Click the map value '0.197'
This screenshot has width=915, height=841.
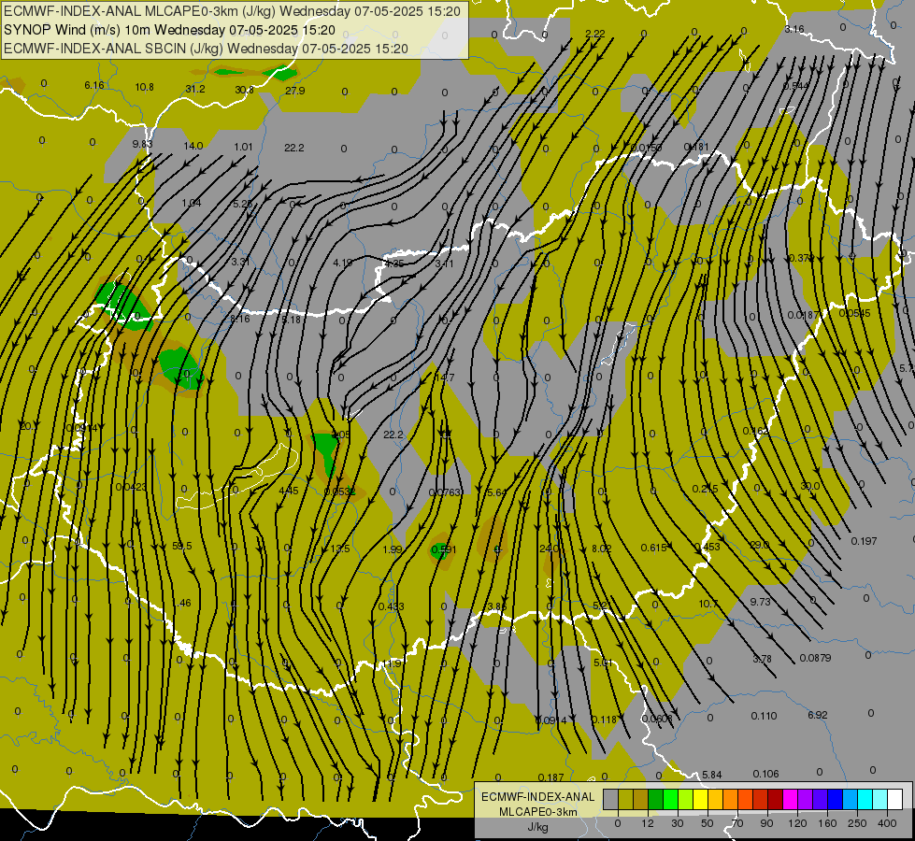[864, 541]
